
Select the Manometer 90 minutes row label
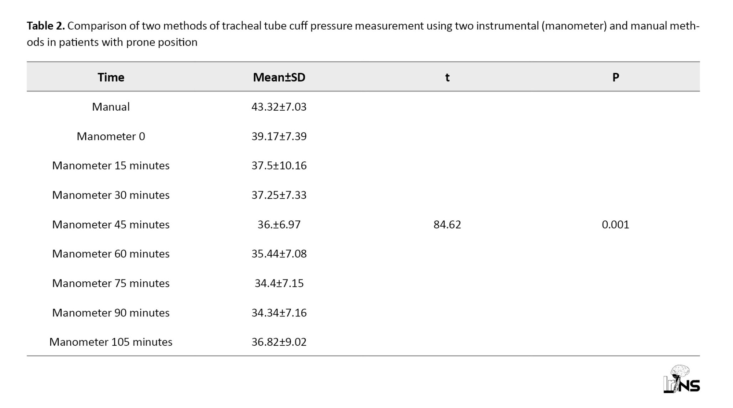coord(111,313)
